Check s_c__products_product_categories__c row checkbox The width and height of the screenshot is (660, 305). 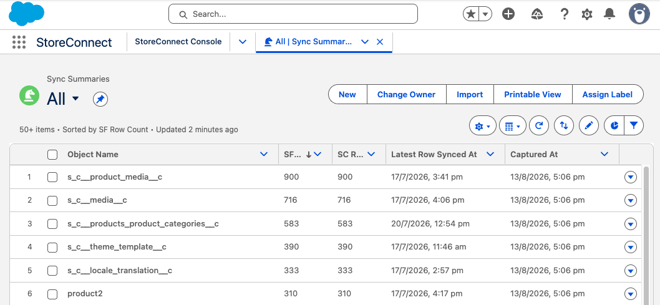(52, 224)
